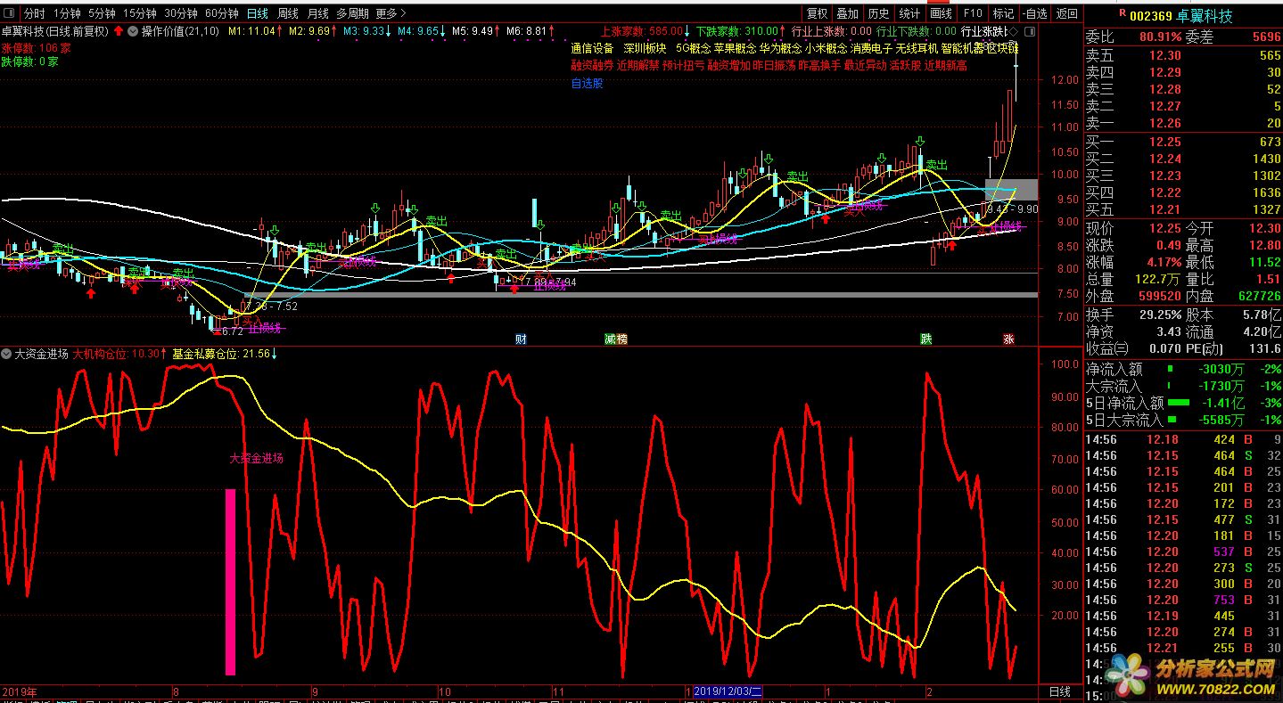
Task: Click the 通信设备 sector tag
Action: (x=593, y=48)
